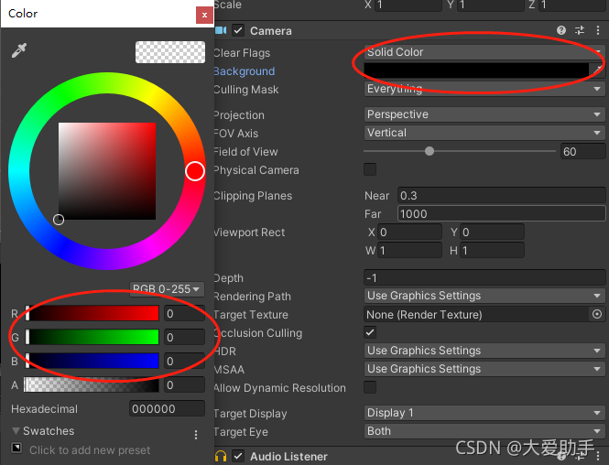Open Camera component help reference

click(561, 30)
